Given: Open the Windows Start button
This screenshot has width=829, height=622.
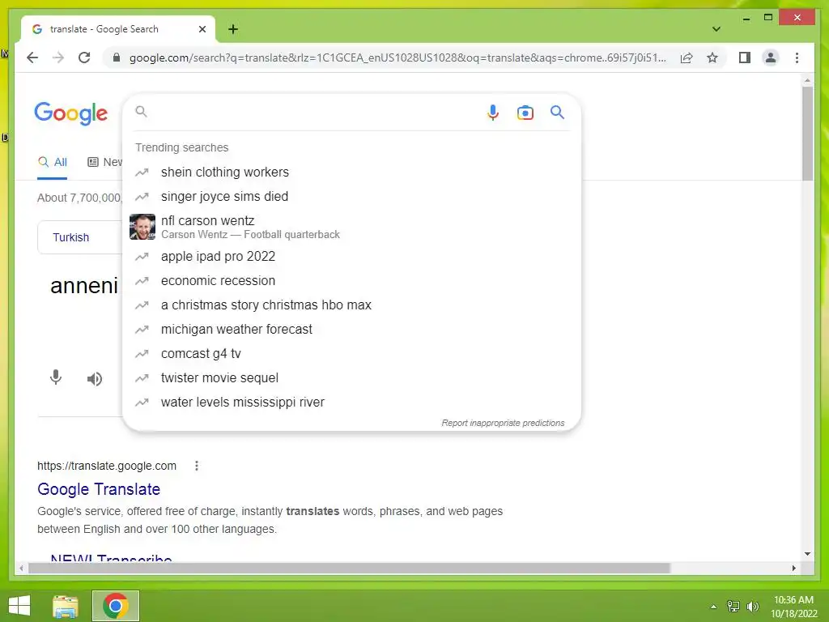Looking at the screenshot, I should pos(19,606).
